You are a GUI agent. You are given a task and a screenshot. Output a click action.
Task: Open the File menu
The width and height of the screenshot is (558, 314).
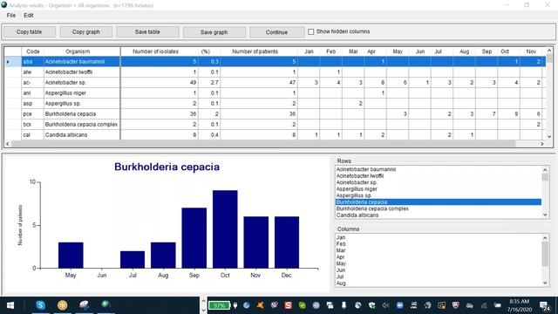click(11, 16)
